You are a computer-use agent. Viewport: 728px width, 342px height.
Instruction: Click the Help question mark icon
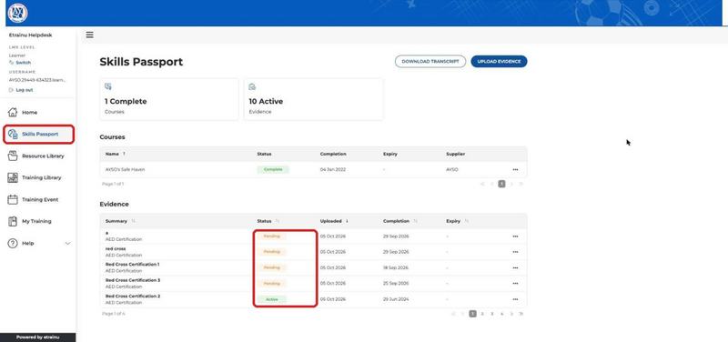(x=13, y=243)
